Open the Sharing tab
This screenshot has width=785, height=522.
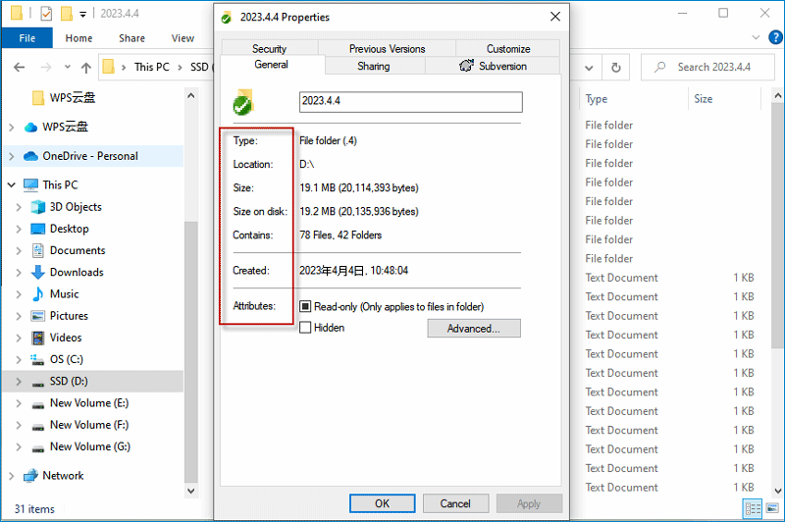tap(374, 66)
